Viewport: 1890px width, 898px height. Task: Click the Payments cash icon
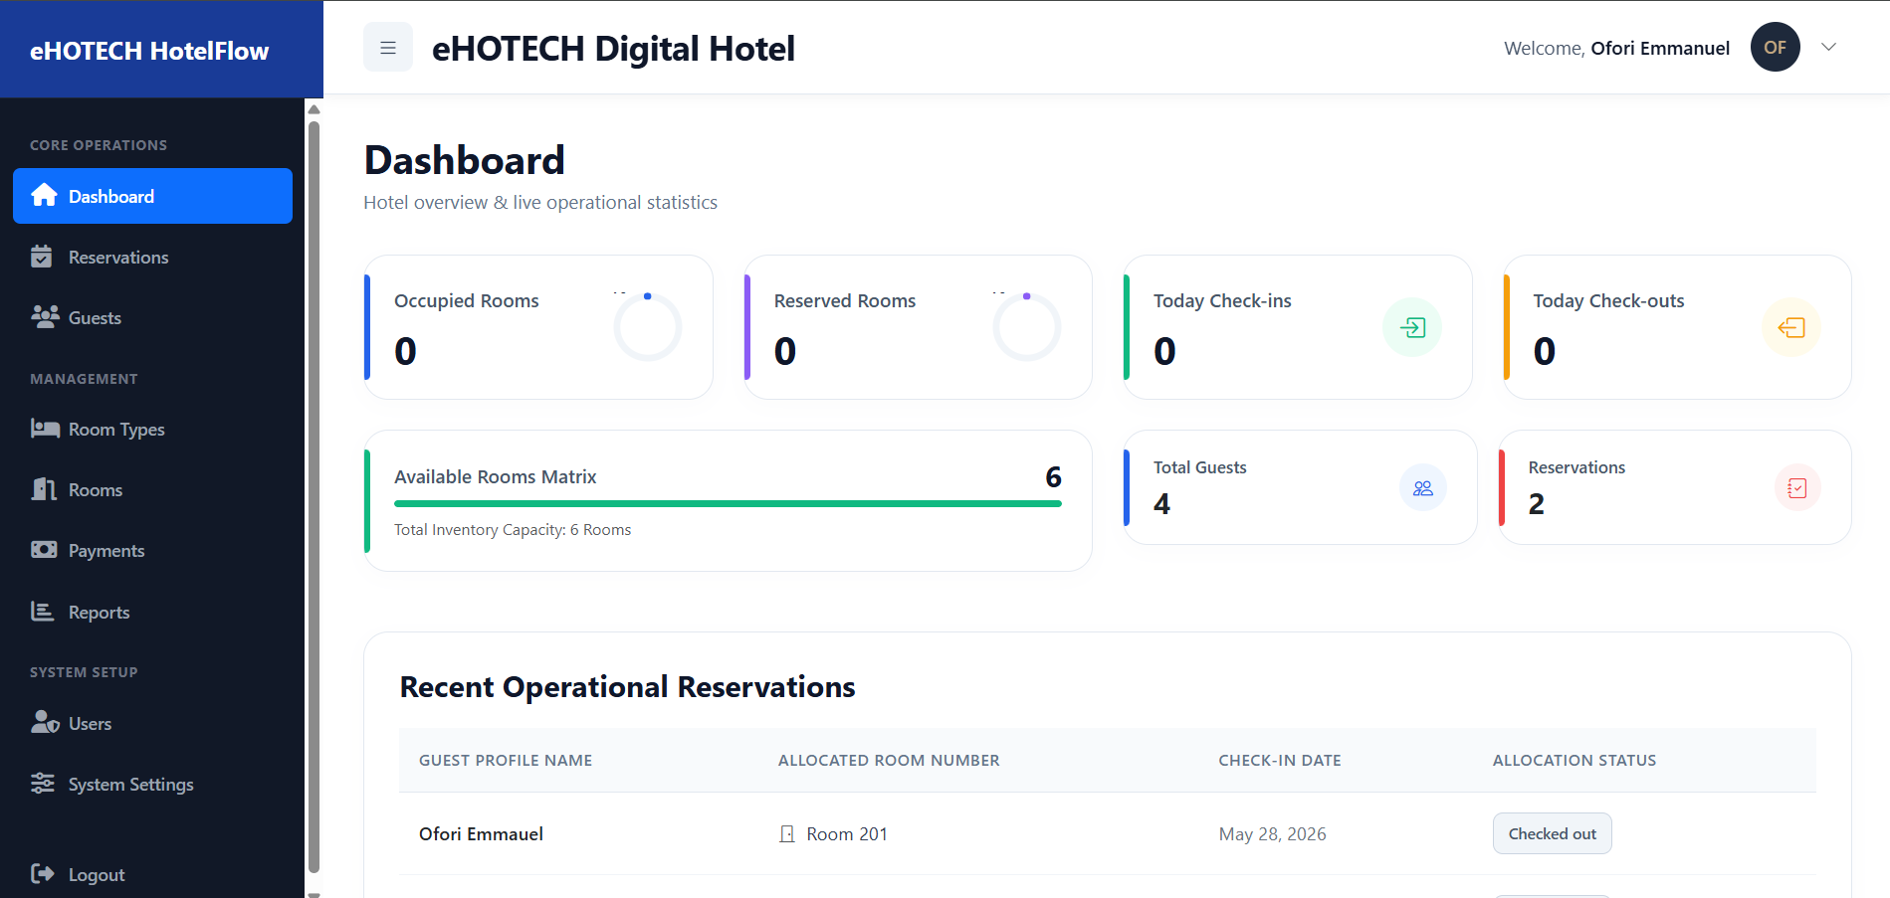click(x=44, y=549)
